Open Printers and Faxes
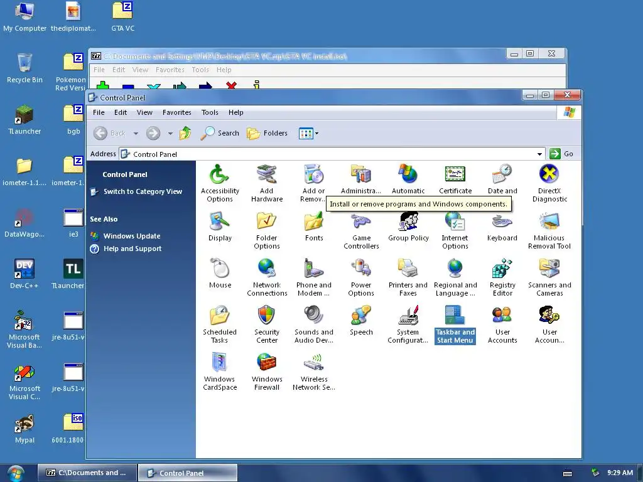 point(408,277)
